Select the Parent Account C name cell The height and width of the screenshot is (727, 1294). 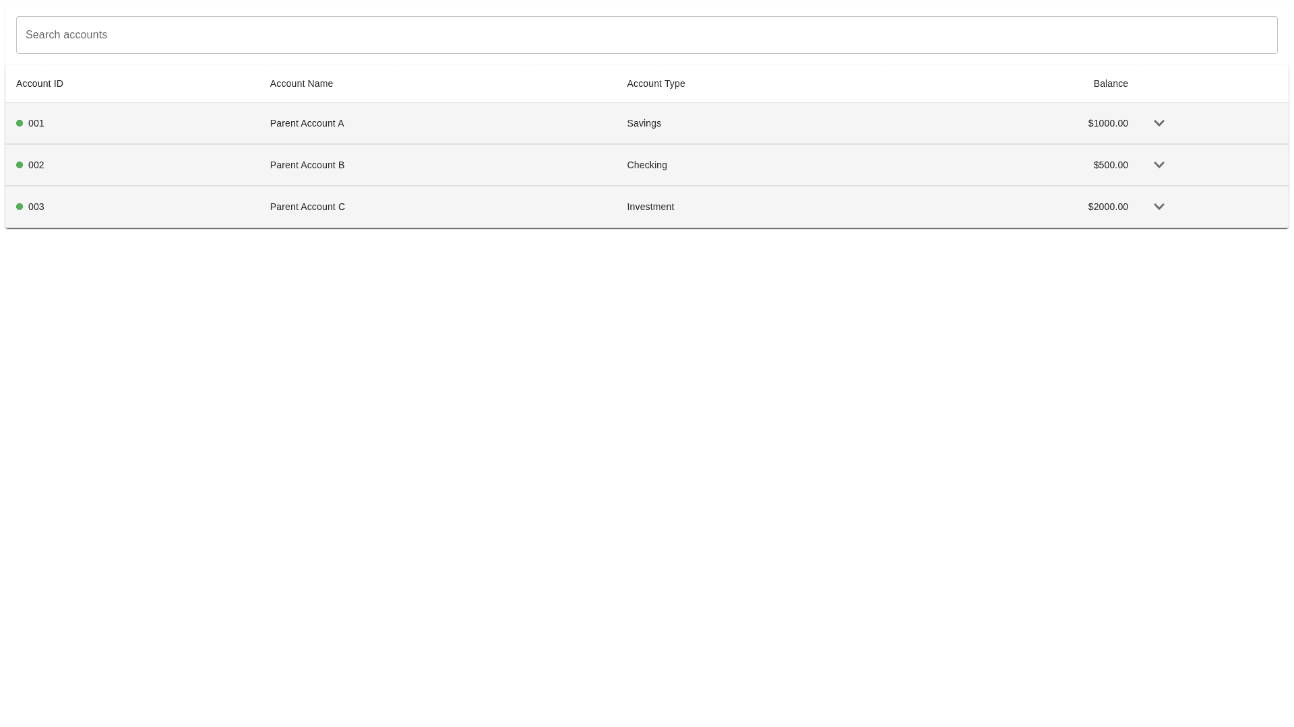(307, 207)
